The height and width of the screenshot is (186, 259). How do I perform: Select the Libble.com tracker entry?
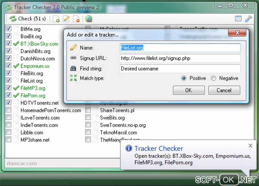coord(32,133)
